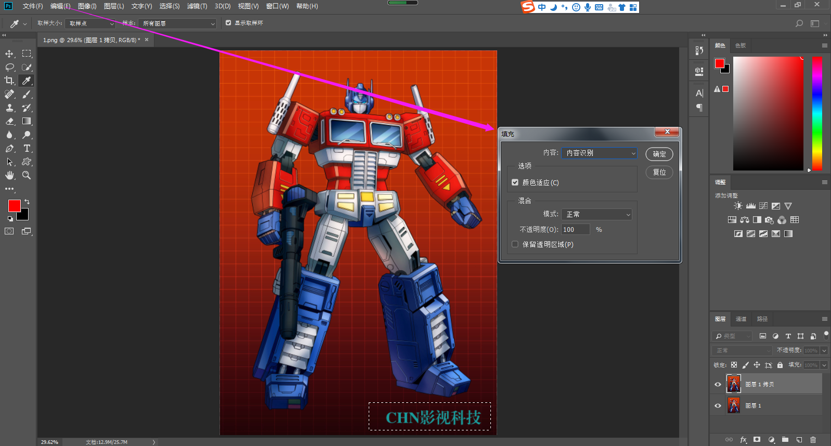Select the Crop tool
Viewport: 831px width, 446px height.
[9, 81]
